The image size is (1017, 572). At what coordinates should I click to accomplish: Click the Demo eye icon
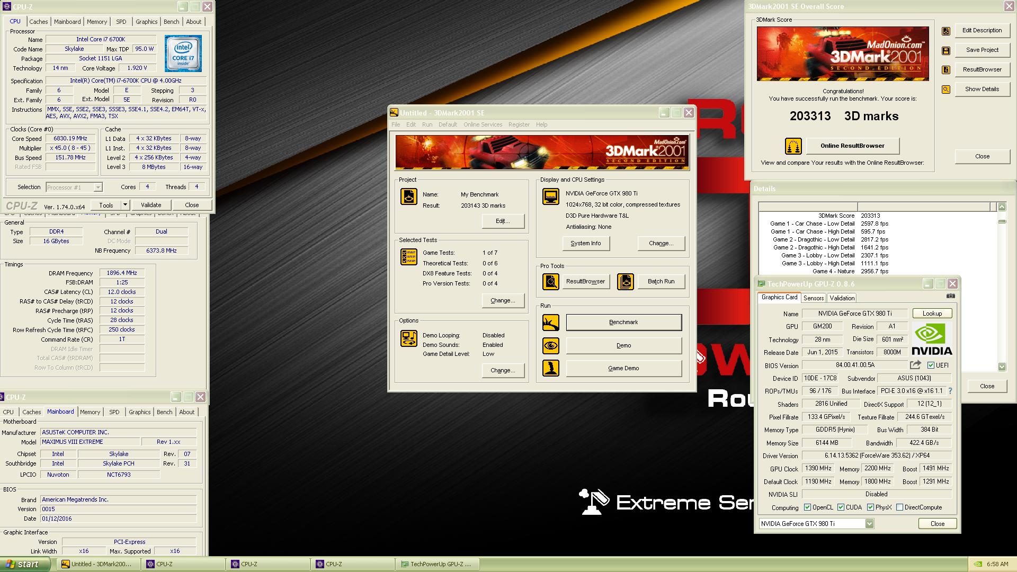point(551,346)
